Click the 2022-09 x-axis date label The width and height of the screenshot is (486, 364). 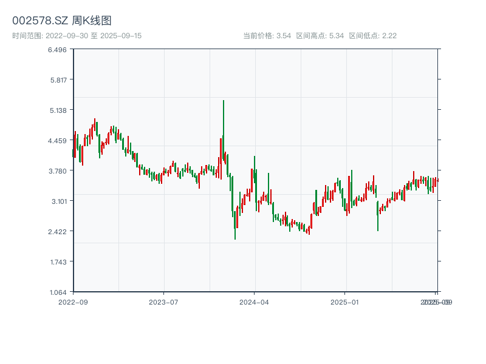click(73, 302)
